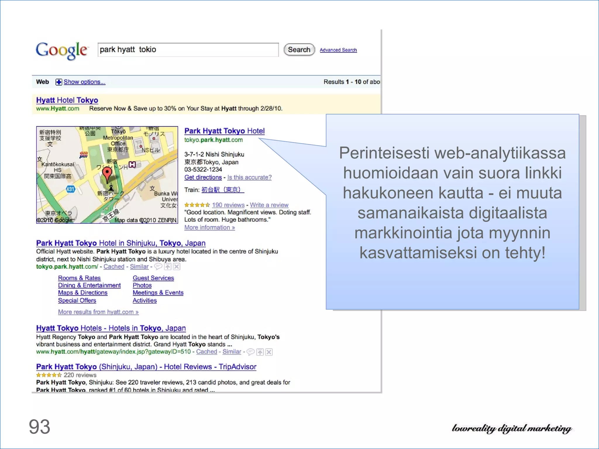This screenshot has height=449, width=599.
Task: Open the Activities sitelink
Action: (144, 301)
